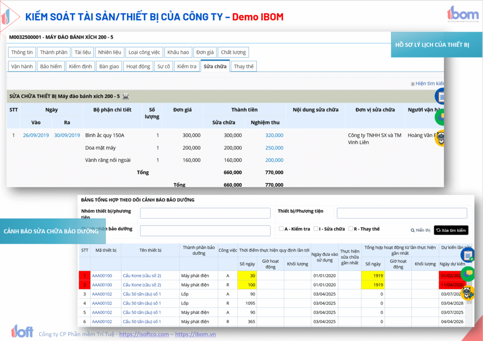Open the green chat icon in the maintenance table
The width and height of the screenshot is (483, 341).
(x=468, y=274)
